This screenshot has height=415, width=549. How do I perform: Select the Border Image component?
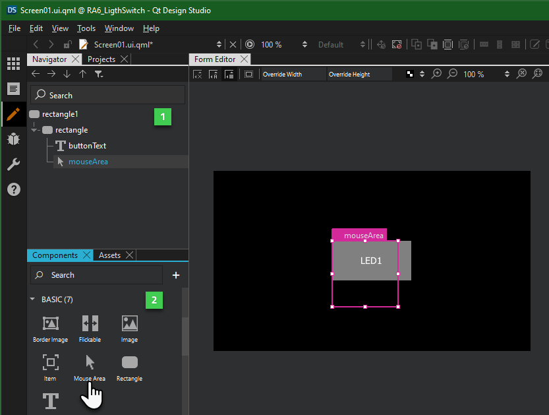(x=50, y=324)
